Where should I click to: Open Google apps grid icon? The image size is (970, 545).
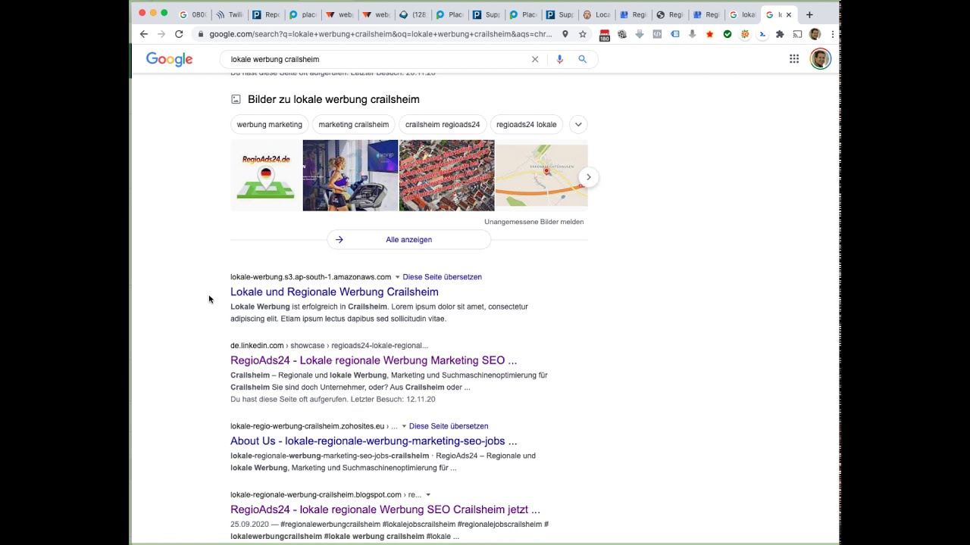point(794,59)
